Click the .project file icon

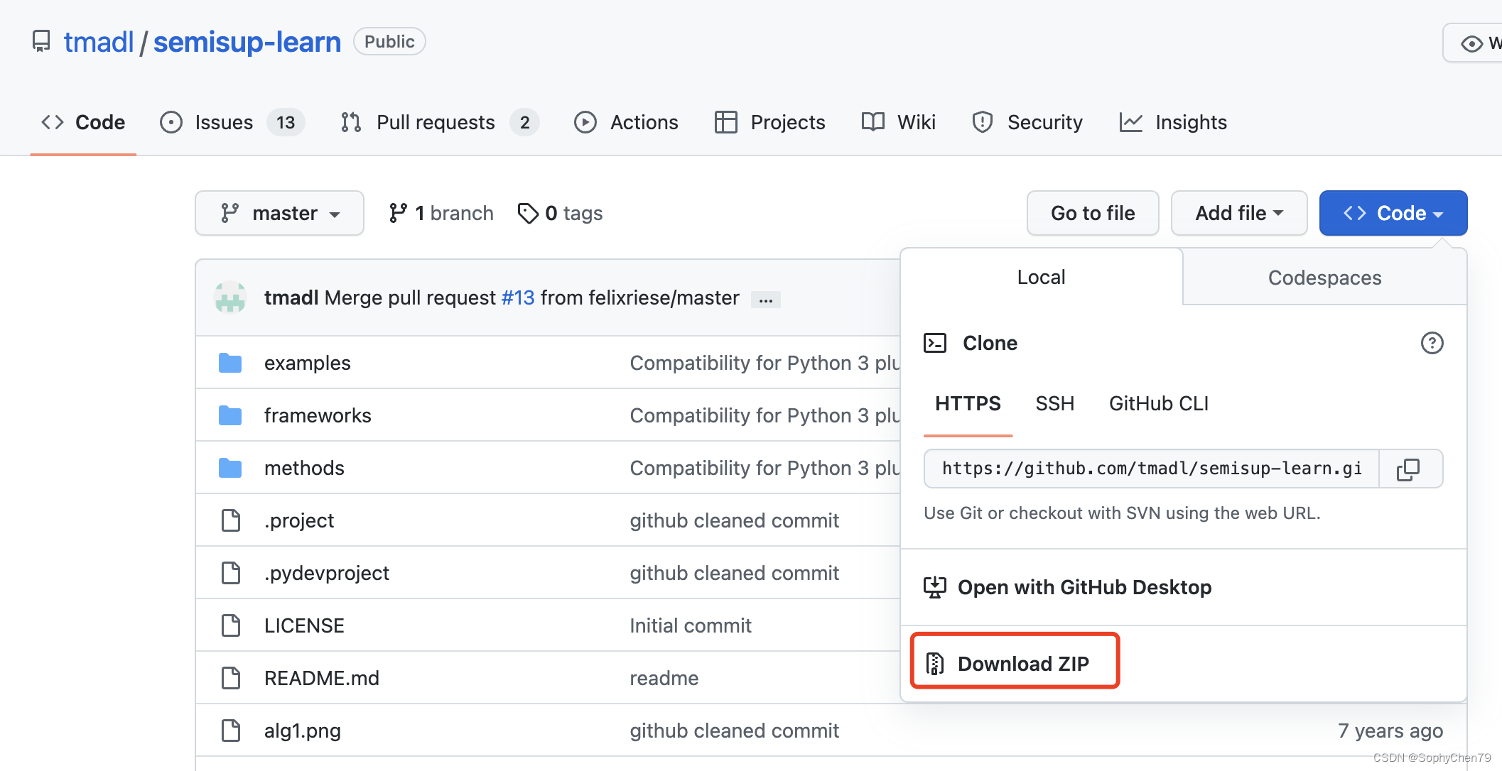231,520
